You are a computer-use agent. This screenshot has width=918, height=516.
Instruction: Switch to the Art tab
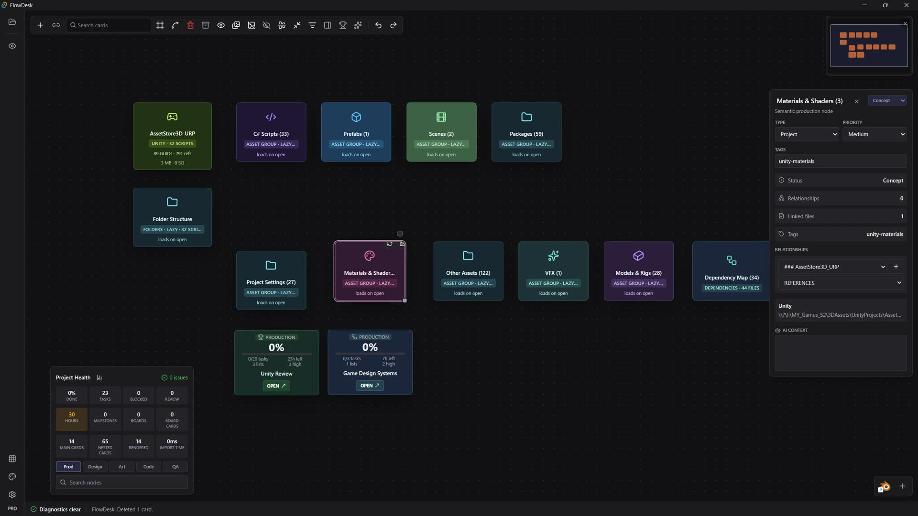(x=122, y=467)
